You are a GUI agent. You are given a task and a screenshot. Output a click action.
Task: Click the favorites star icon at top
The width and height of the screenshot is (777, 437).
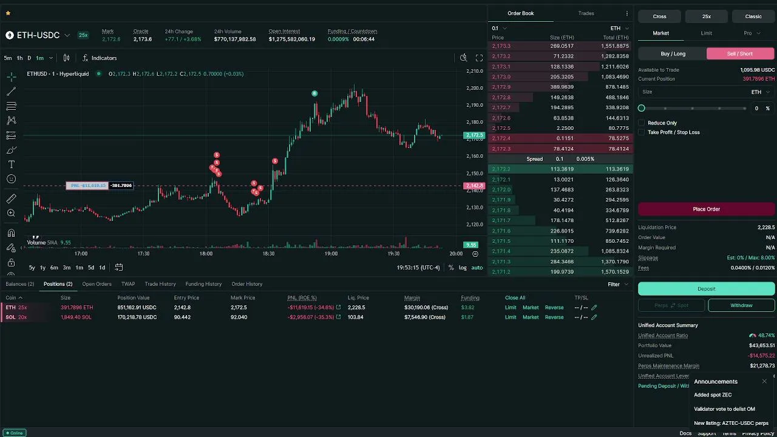[x=8, y=13]
